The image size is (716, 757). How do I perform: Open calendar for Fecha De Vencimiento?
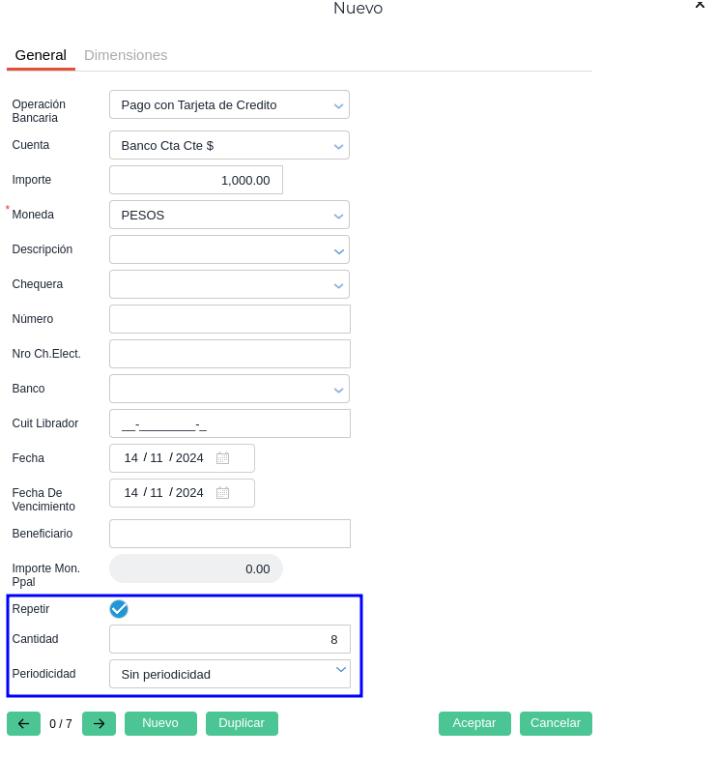[x=223, y=493]
